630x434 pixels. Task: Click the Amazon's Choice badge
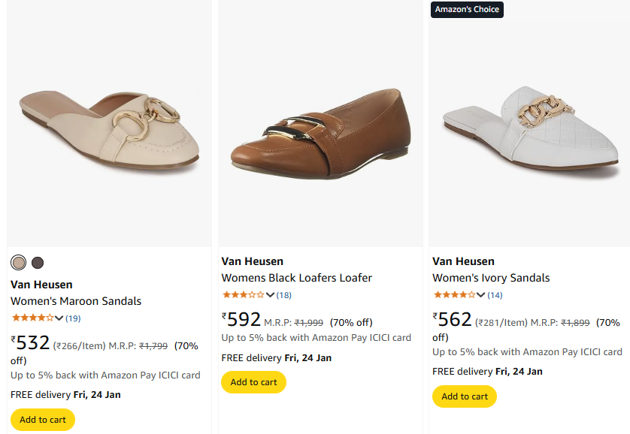pos(466,9)
